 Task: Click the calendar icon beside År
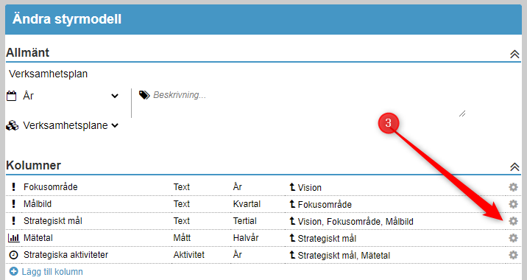coord(12,96)
